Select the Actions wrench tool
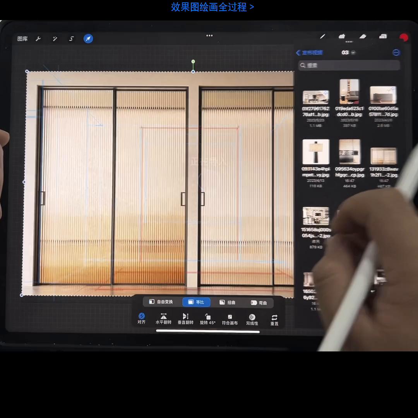The height and width of the screenshot is (418, 418). pyautogui.click(x=38, y=38)
